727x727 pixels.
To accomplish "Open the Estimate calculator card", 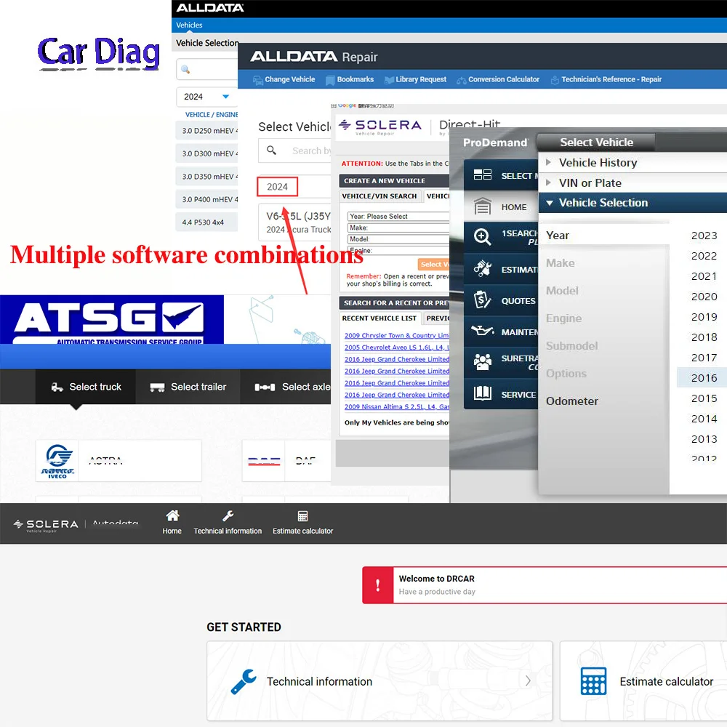I will pyautogui.click(x=643, y=681).
